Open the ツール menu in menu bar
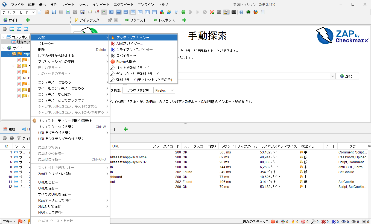Viewport: 371px width, 224px height. click(x=83, y=4)
